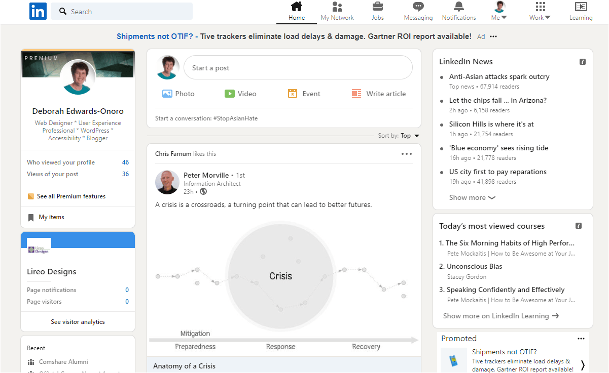Open Show more on LinkedIn Learning
Image resolution: width=609 pixels, height=373 pixels.
[x=501, y=316]
